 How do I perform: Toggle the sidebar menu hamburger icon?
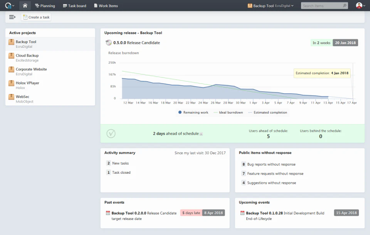coord(12,17)
